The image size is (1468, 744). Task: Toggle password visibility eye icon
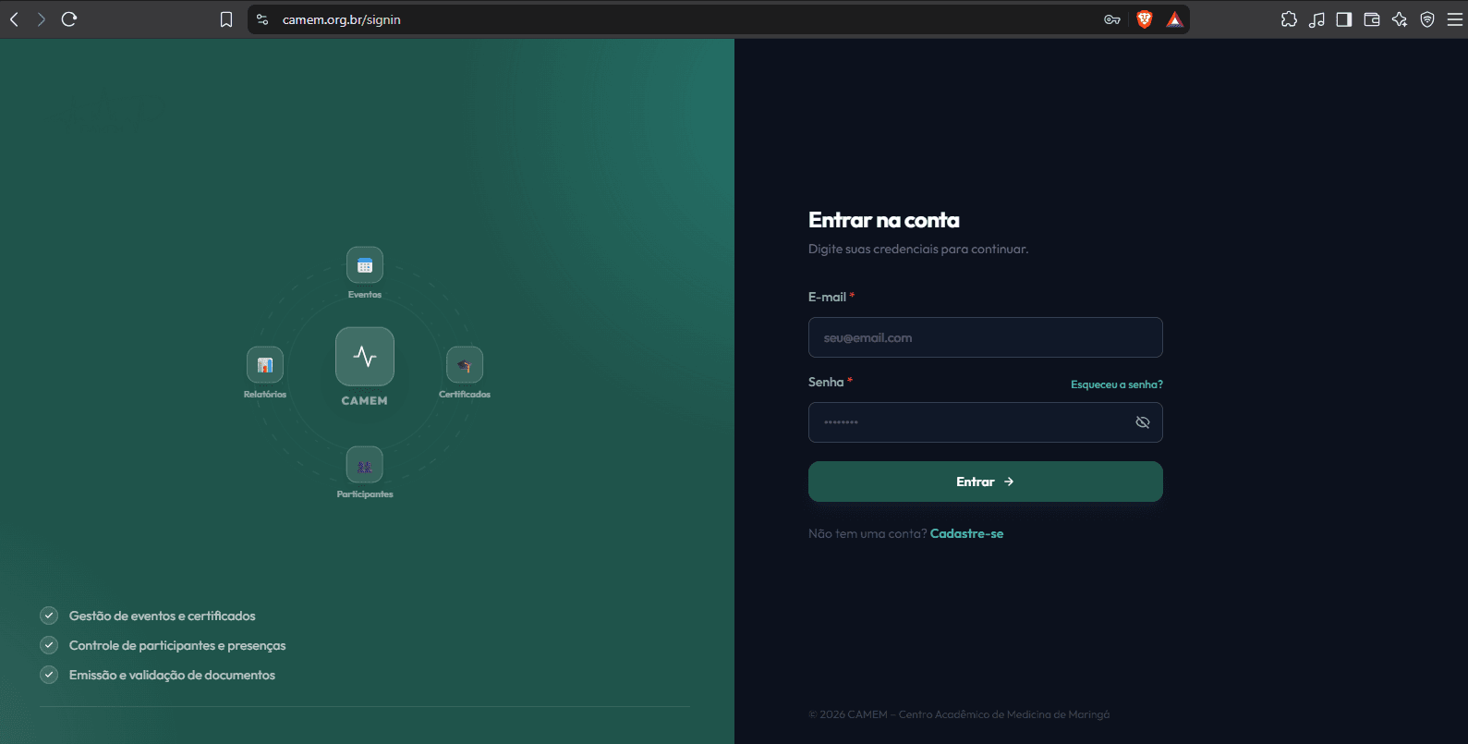click(1143, 422)
